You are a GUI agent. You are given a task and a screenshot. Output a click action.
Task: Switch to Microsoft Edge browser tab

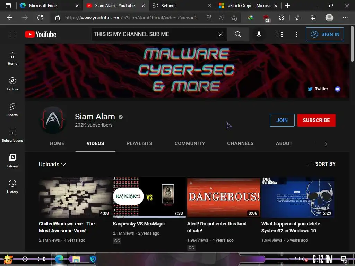(49, 6)
